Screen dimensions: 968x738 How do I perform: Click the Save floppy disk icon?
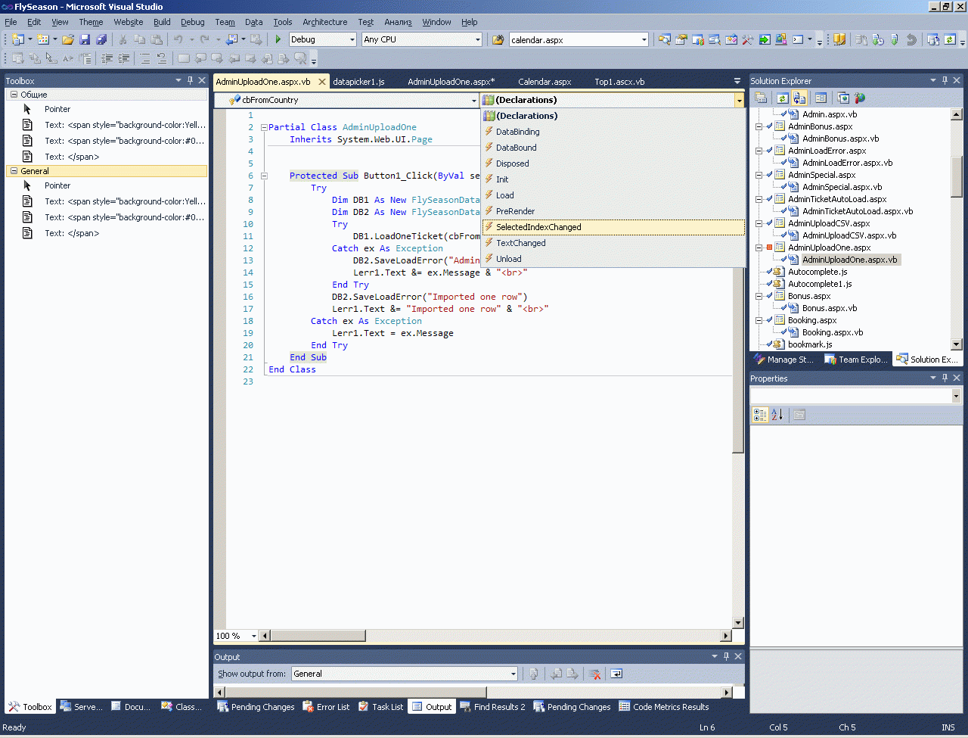85,39
